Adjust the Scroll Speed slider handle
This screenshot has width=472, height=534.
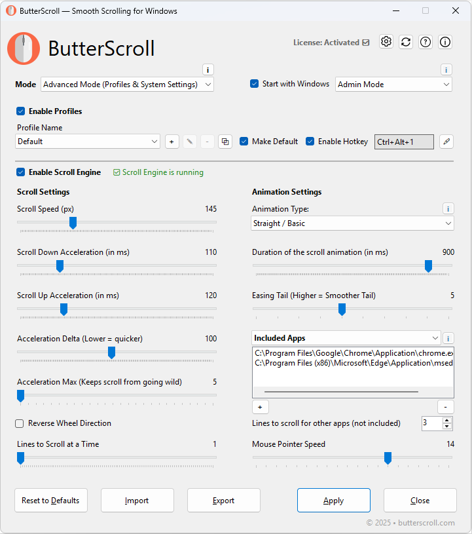coord(73,223)
